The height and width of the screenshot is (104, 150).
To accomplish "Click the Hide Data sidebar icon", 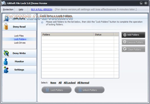I will (6, 19).
